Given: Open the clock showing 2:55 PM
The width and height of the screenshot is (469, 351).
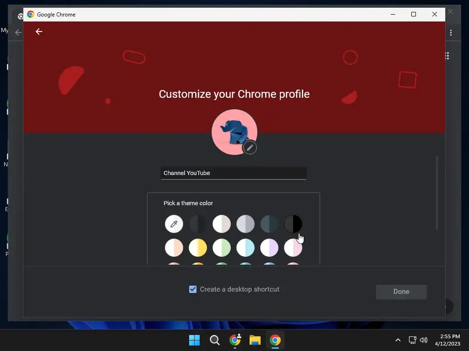Looking at the screenshot, I should pyautogui.click(x=447, y=340).
